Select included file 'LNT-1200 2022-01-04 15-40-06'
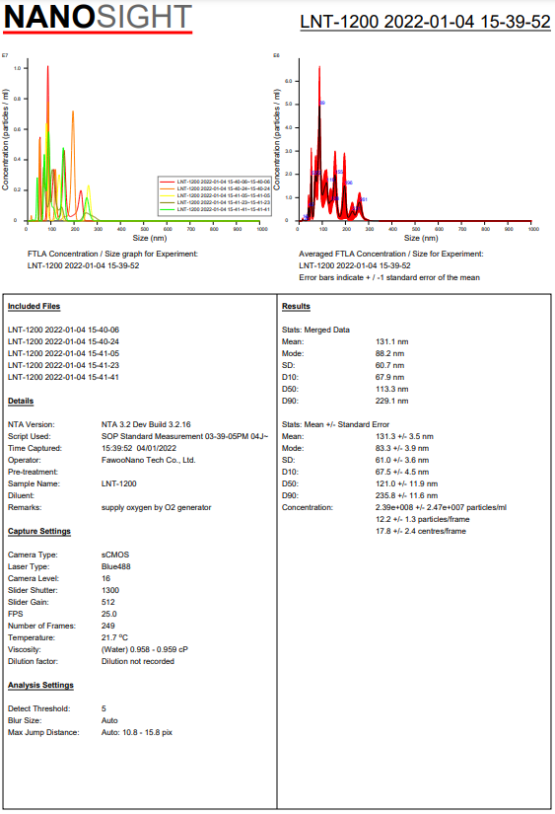Image resolution: width=555 pixels, height=814 pixels. click(x=63, y=330)
